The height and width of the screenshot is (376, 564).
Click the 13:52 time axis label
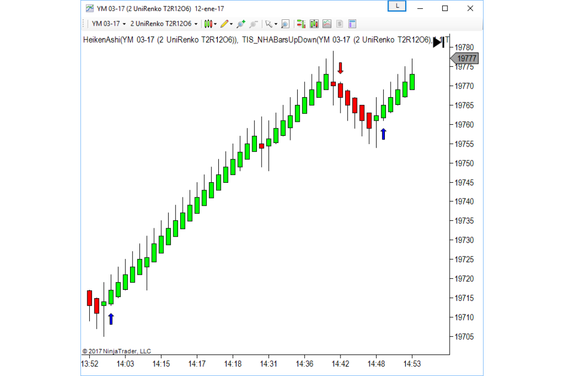click(x=90, y=364)
